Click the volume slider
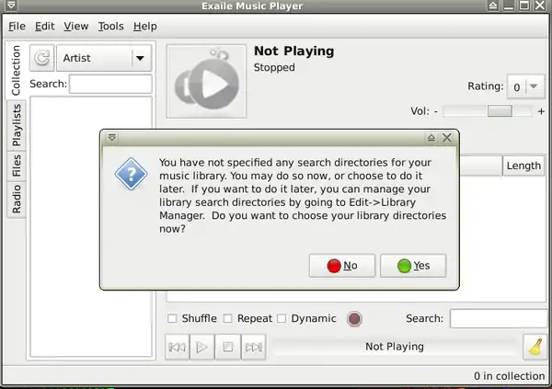Image resolution: width=552 pixels, height=389 pixels. pos(488,111)
